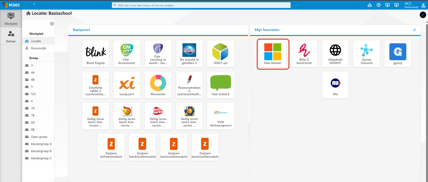
Task: Click the M365 logo
Action: 11,5
